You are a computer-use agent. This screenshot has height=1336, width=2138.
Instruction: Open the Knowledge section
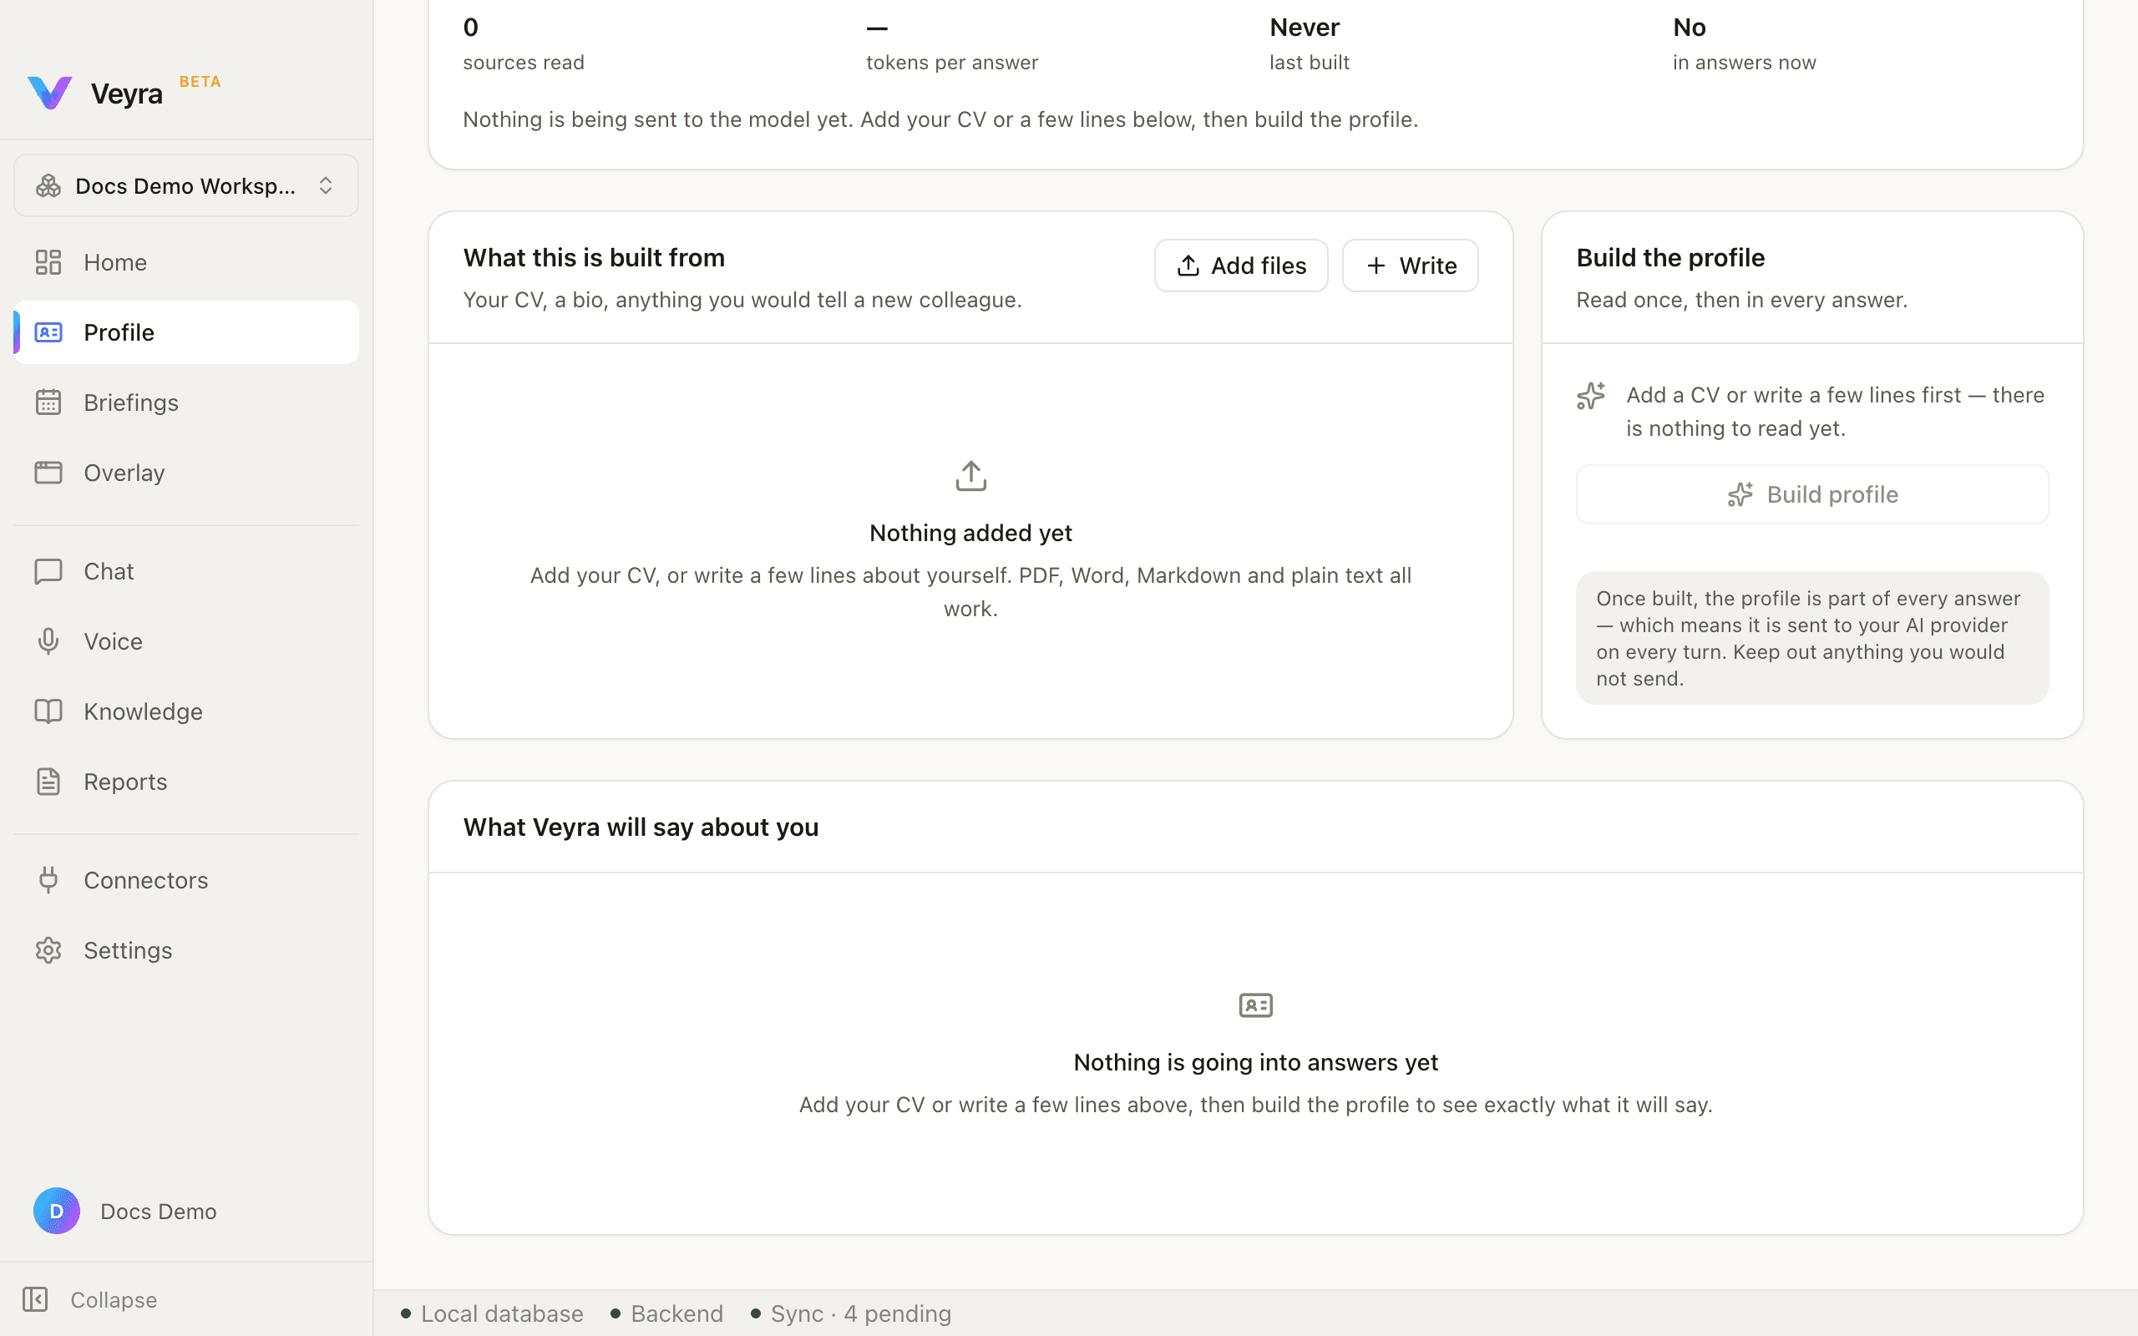click(x=186, y=711)
